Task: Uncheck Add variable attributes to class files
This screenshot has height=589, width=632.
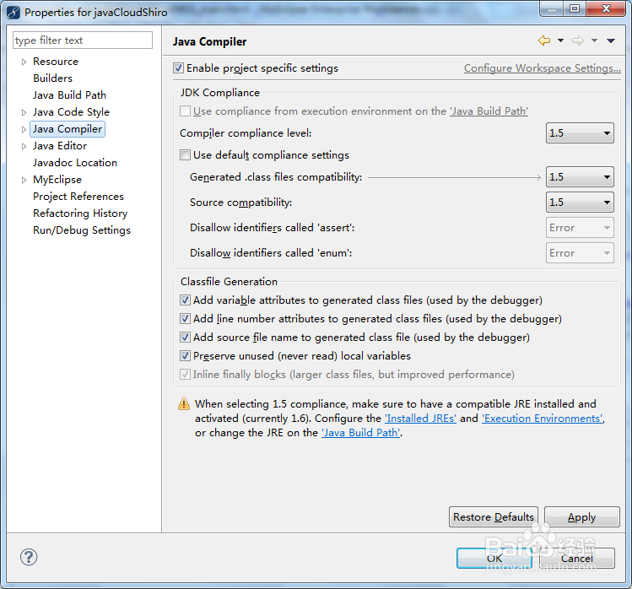Action: tap(185, 300)
